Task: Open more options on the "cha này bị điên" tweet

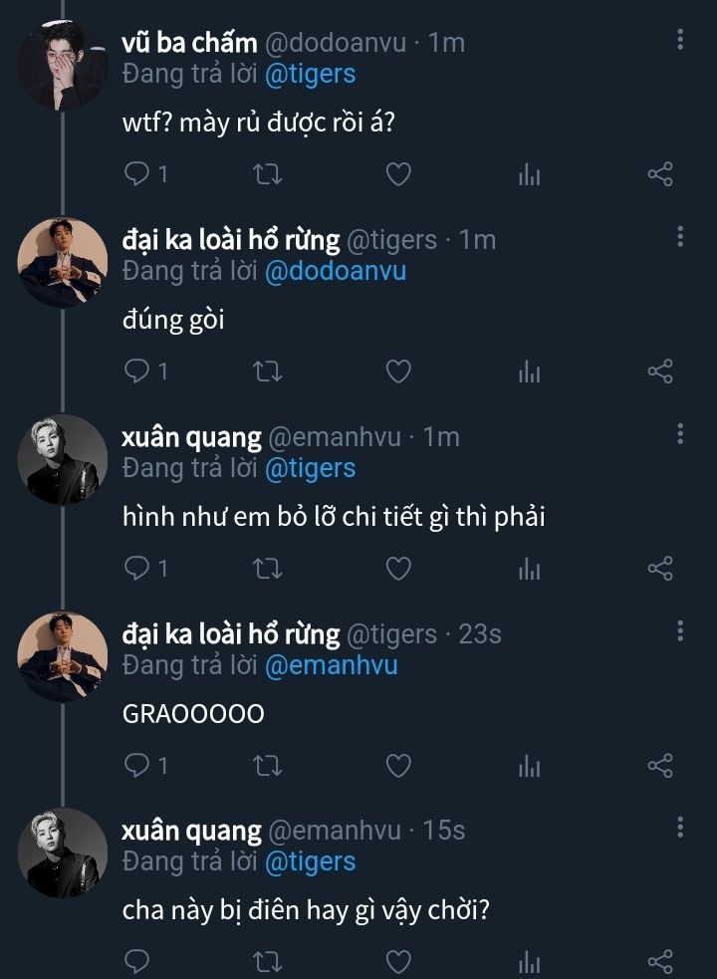Action: pyautogui.click(x=680, y=828)
